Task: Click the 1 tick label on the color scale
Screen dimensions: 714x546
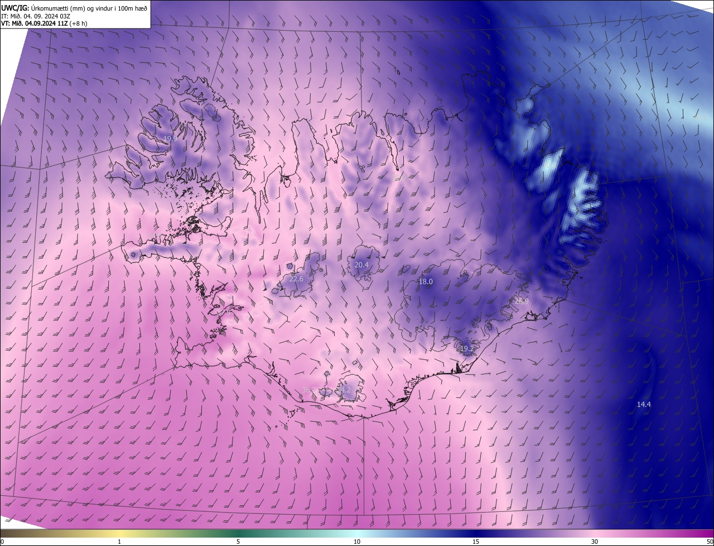Action: click(119, 542)
